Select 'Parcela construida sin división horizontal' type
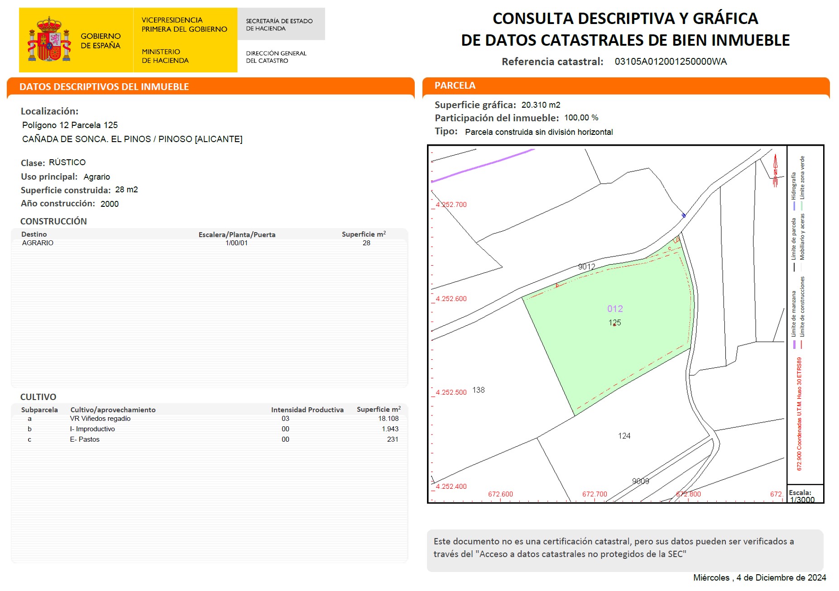Viewport: 839px width, 591px height. pos(539,132)
